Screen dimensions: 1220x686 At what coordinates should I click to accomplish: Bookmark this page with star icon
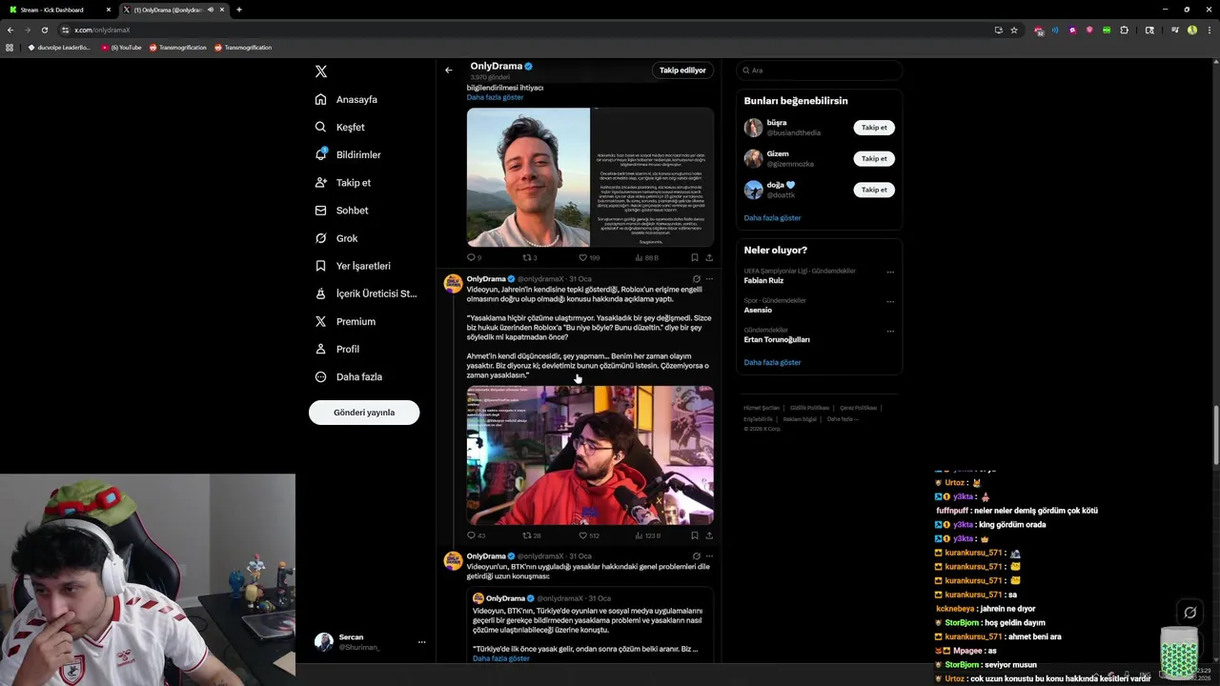1014,30
